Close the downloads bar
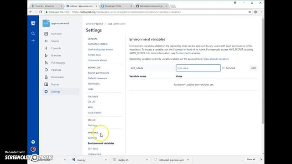Screen dimensions: 292x164 click(x=261, y=159)
